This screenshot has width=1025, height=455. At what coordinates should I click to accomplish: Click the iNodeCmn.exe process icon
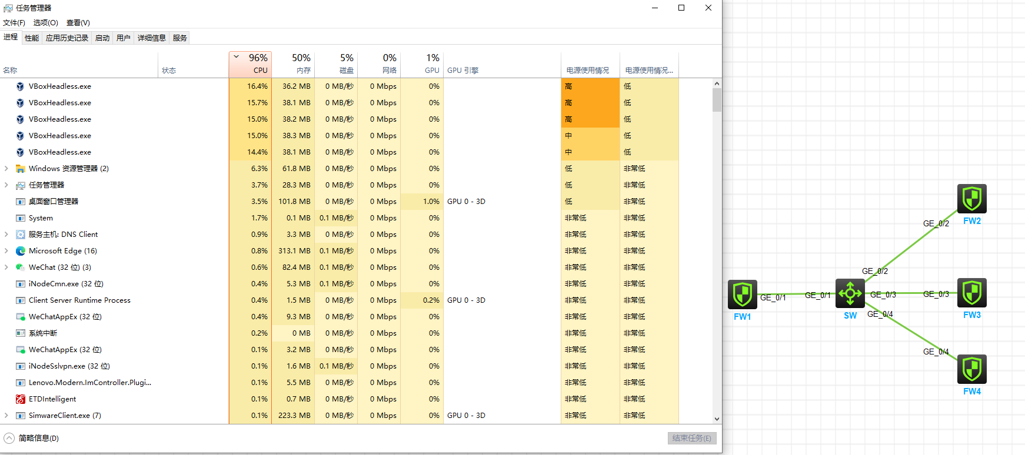21,284
